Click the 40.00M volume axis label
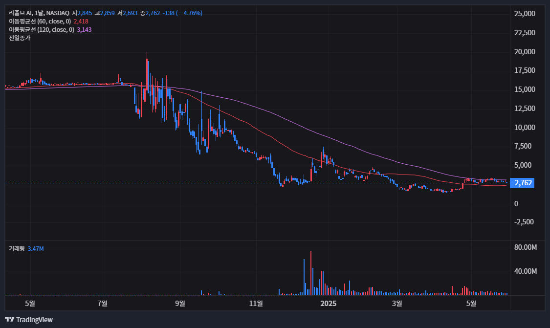550x328 pixels. pos(526,271)
